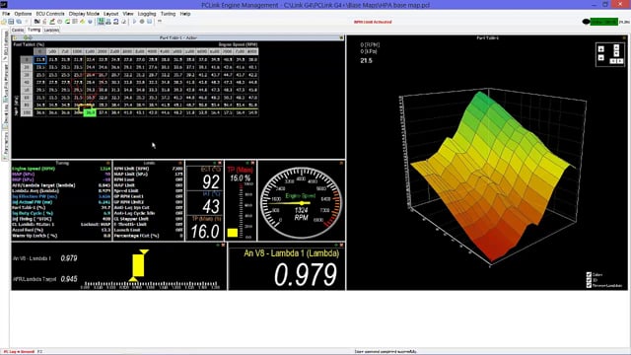Click the save floppy disk toolbar icon
The image size is (631, 355).
coord(11,22)
